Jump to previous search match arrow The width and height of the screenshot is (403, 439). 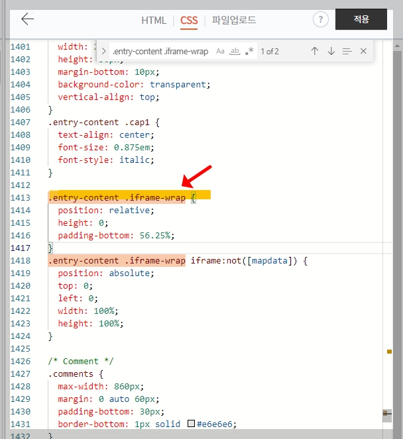(x=314, y=51)
